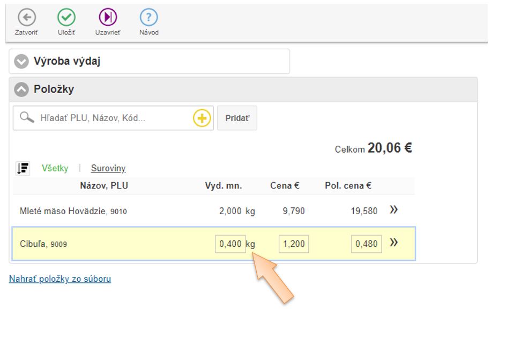Click the purple Uzavrieť icon
The width and height of the screenshot is (513, 346).
coord(108,18)
